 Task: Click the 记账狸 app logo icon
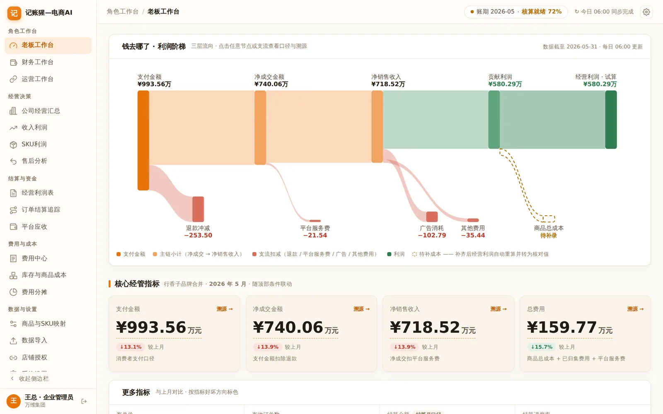click(x=14, y=13)
